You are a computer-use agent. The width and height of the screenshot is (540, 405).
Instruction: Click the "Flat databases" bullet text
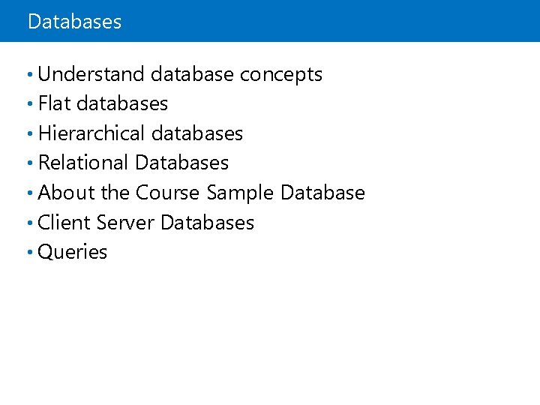click(103, 103)
